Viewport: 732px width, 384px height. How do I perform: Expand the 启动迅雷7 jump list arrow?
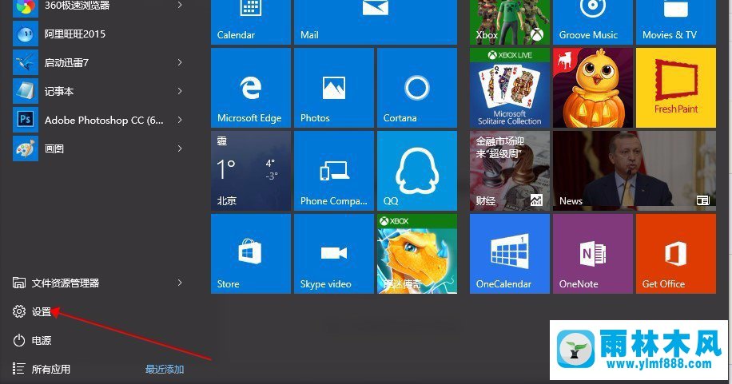[180, 62]
